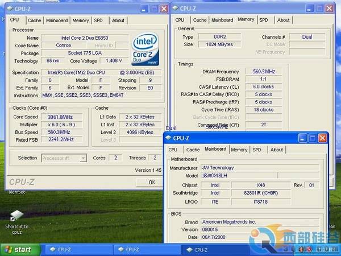The image size is (341, 256).
Task: Click the 2T command rate value
Action: [264, 125]
